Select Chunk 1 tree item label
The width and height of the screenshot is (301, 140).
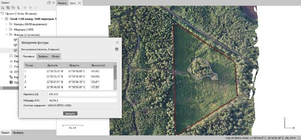33,19
